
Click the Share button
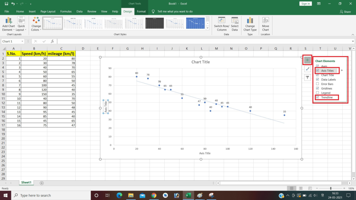345,11
